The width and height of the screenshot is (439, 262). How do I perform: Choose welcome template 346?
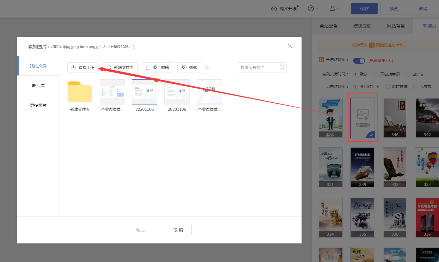(395, 118)
